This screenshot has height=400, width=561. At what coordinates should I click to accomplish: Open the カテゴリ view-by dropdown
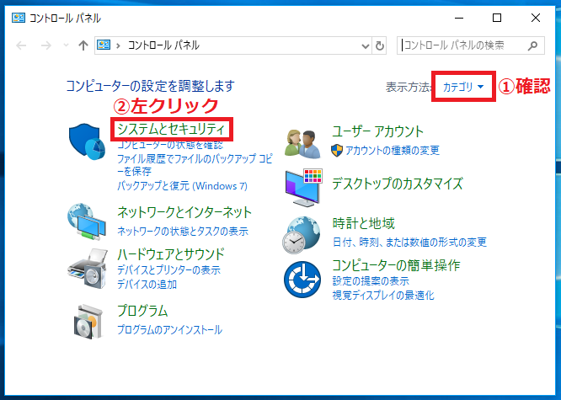coord(463,87)
